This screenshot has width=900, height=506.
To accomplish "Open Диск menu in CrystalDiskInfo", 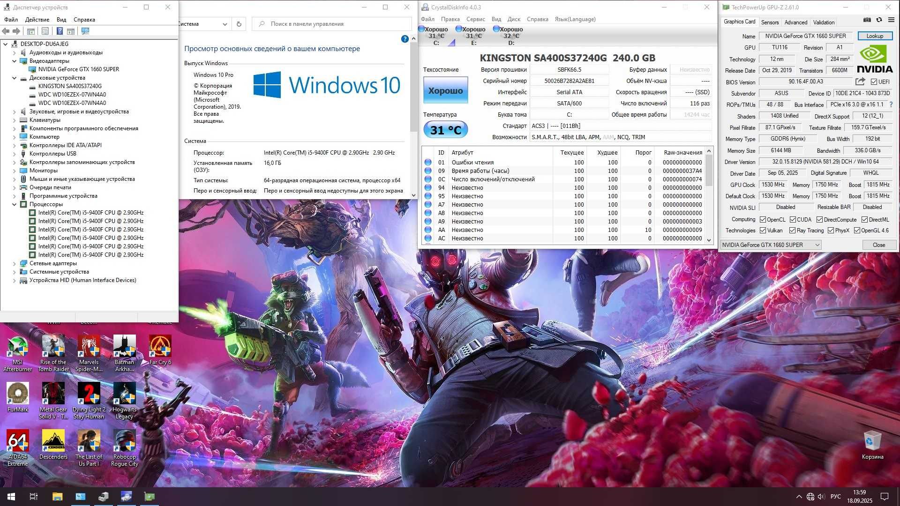I will click(514, 19).
